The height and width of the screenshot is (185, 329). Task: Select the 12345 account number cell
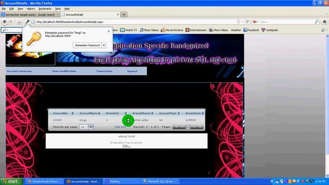[57, 120]
